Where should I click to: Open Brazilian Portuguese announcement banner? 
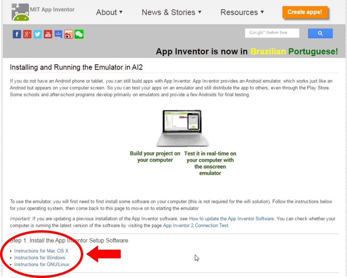tap(247, 52)
